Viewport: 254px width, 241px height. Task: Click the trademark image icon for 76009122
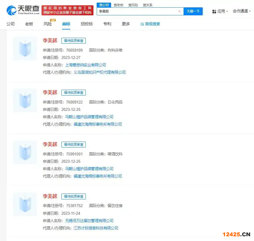click(25, 101)
